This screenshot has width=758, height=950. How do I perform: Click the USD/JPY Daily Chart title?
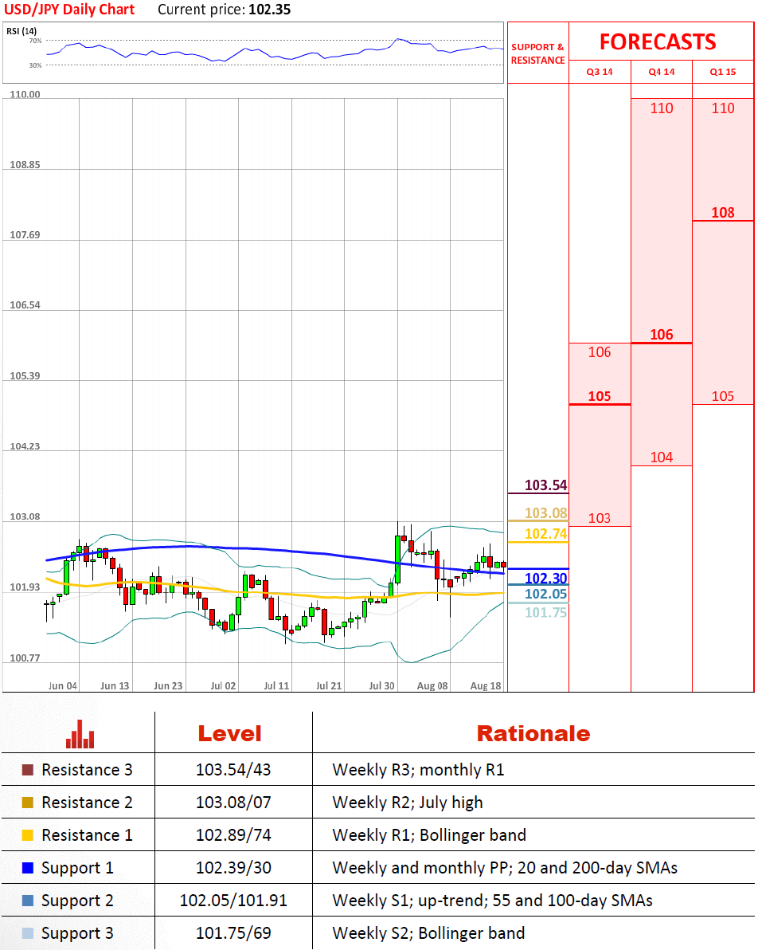(x=69, y=10)
